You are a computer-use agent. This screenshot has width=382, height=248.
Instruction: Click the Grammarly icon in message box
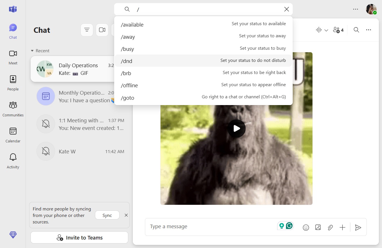click(x=289, y=226)
